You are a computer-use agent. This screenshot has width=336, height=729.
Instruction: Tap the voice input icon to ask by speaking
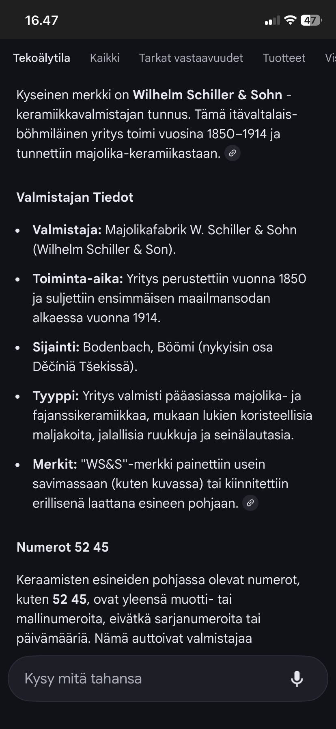[x=297, y=678]
